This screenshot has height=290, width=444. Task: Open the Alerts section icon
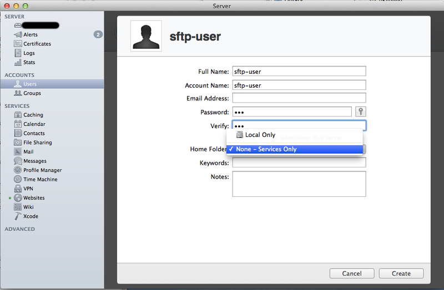(18, 35)
